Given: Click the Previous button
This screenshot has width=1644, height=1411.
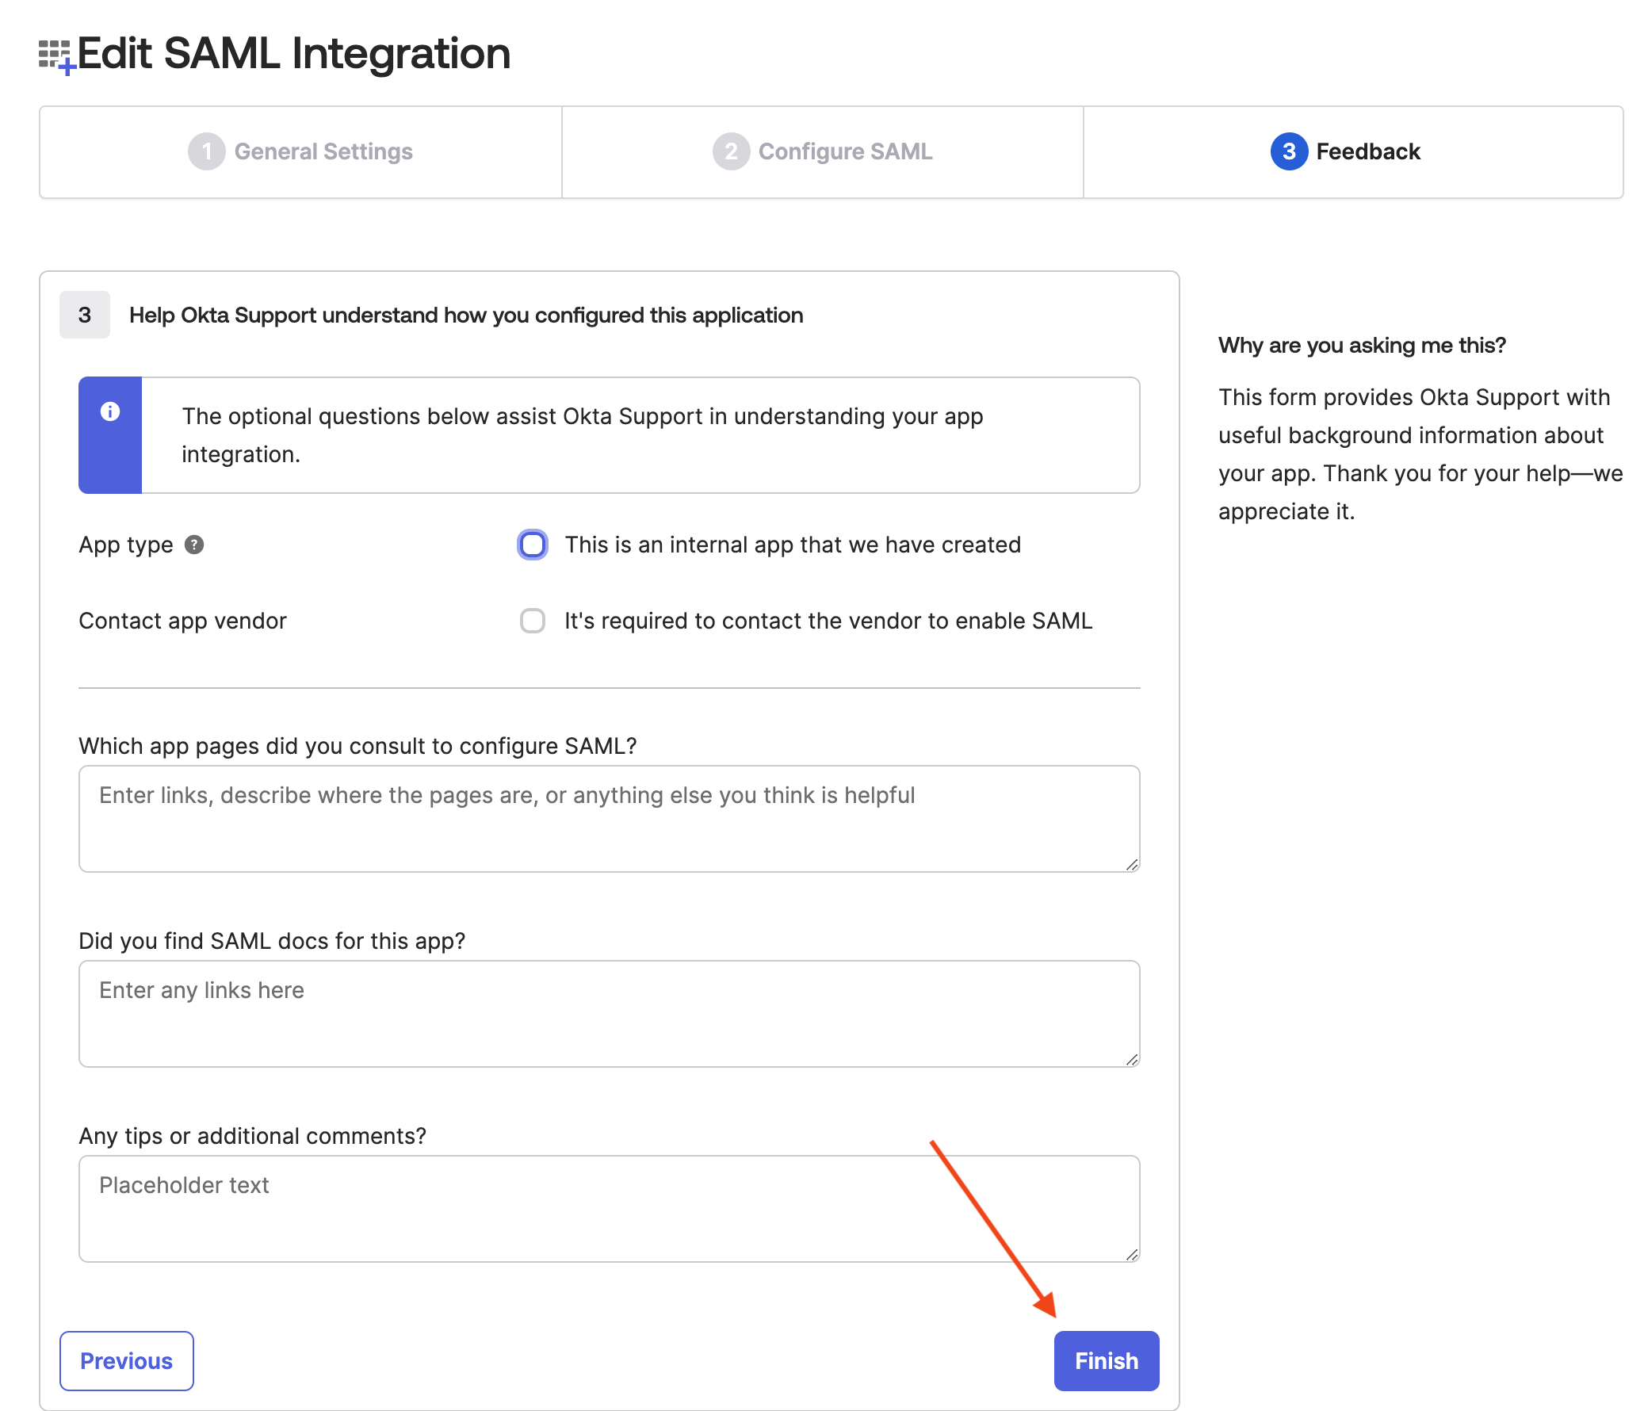Looking at the screenshot, I should [127, 1361].
